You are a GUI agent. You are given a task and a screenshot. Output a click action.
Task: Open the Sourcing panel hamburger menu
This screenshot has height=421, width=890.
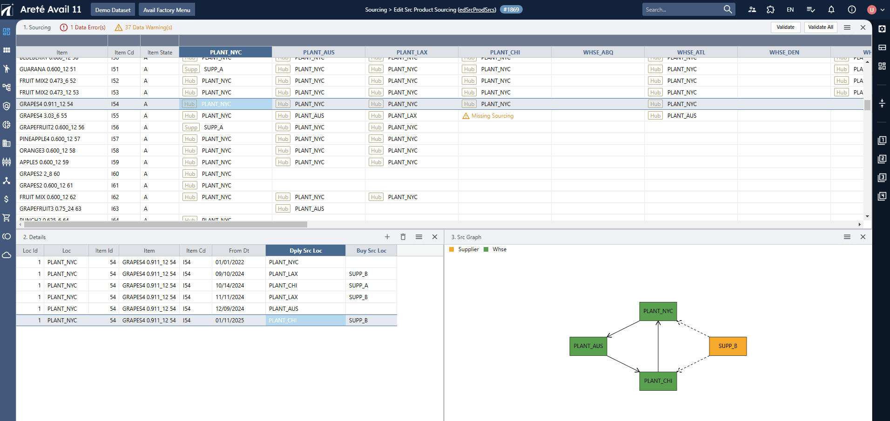click(847, 27)
